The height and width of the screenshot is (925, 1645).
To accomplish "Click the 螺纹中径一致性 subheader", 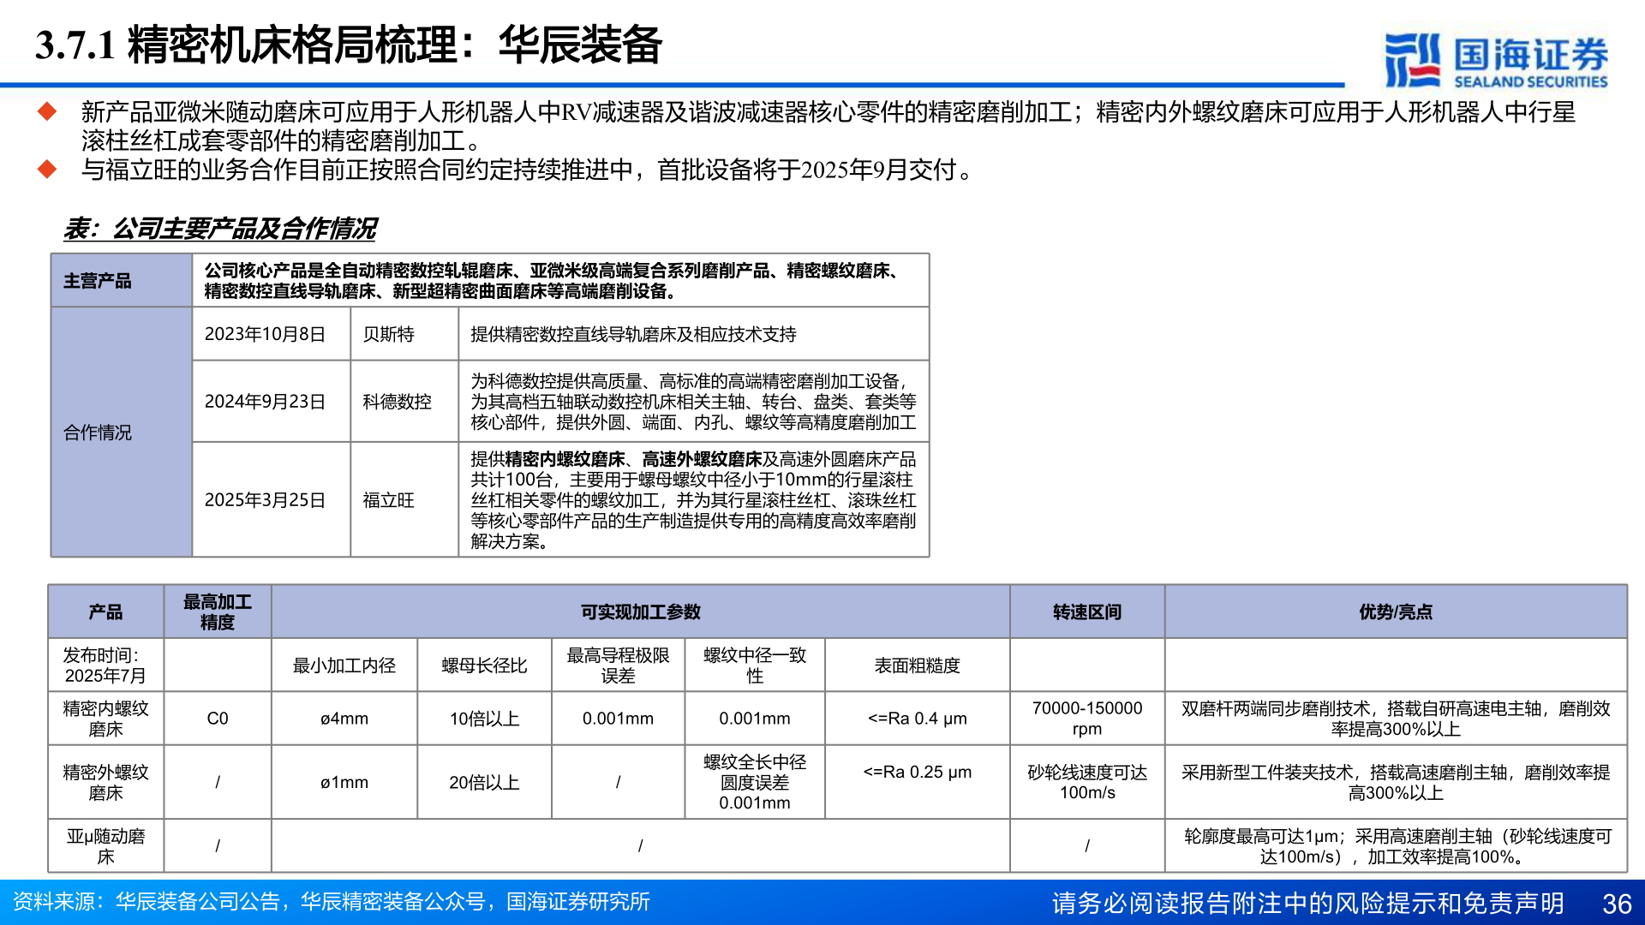I will tap(755, 665).
